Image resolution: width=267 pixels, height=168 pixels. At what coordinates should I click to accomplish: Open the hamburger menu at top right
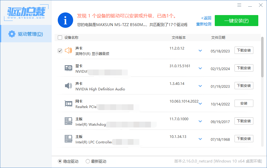[239, 5]
